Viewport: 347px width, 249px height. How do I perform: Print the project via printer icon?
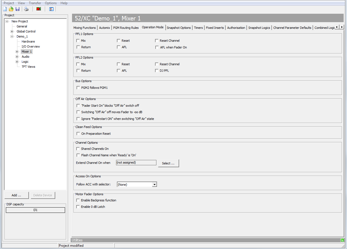tap(26, 9)
